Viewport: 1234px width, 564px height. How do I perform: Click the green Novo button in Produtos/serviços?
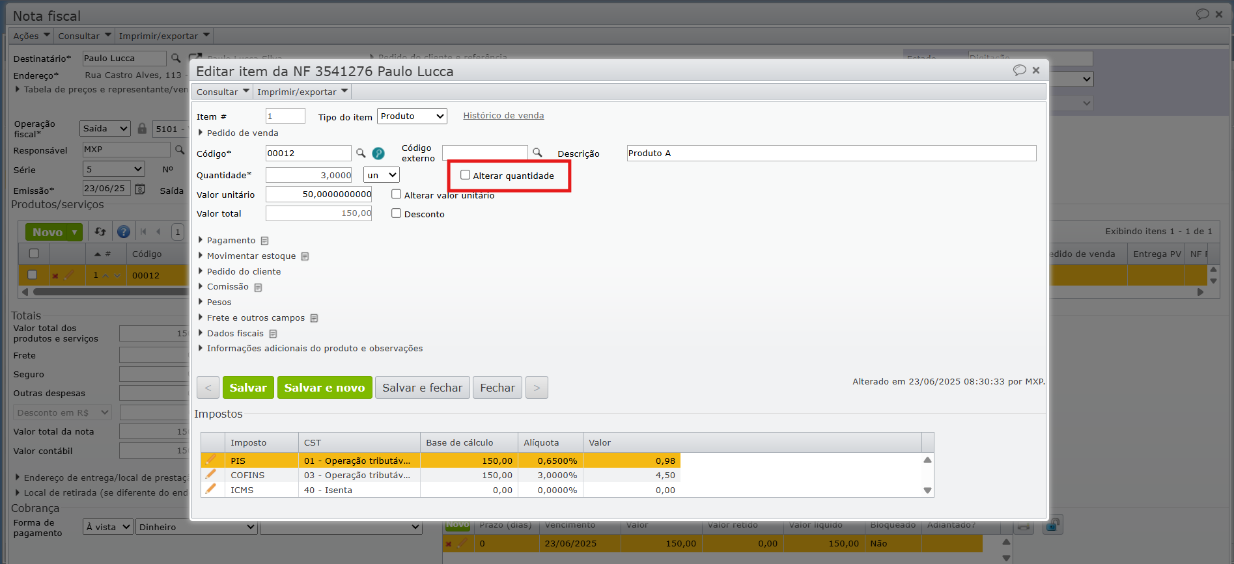click(48, 232)
